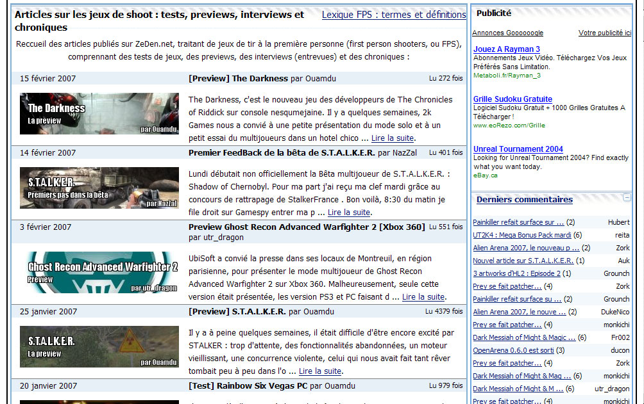Image resolution: width=644 pixels, height=404 pixels.
Task: Select the Ghost Recon Advanced Warfighter 2 [Xbox 360] title
Action: tap(307, 227)
